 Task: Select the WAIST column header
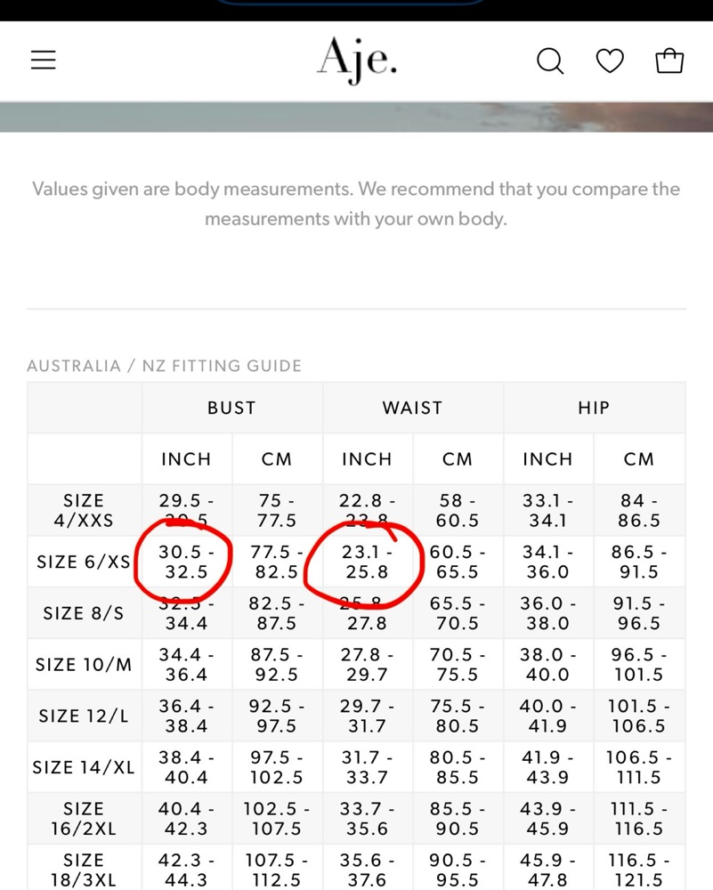pos(413,408)
